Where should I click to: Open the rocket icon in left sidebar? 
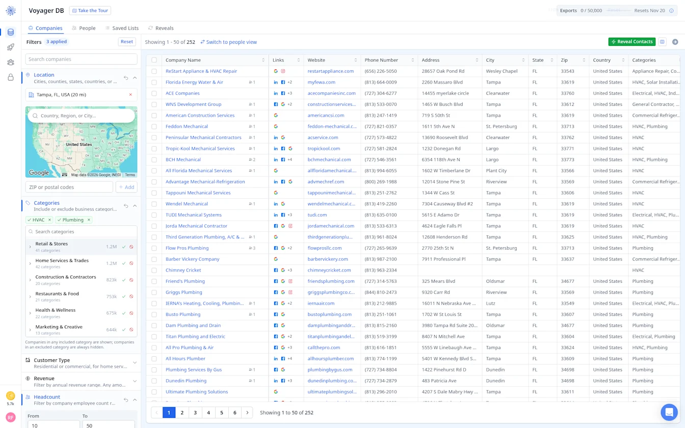click(x=11, y=47)
